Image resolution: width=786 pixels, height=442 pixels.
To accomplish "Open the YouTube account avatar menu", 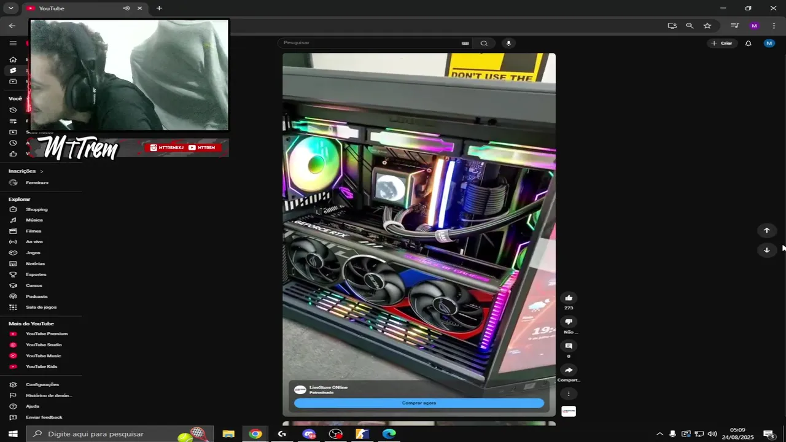I will 769,43.
